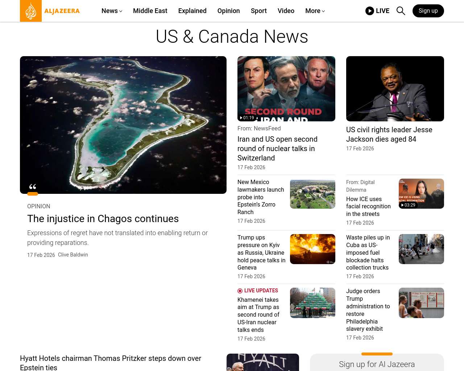The image size is (464, 371).
Task: Play the 03:29 ICE facial recognition video
Action: point(408,205)
